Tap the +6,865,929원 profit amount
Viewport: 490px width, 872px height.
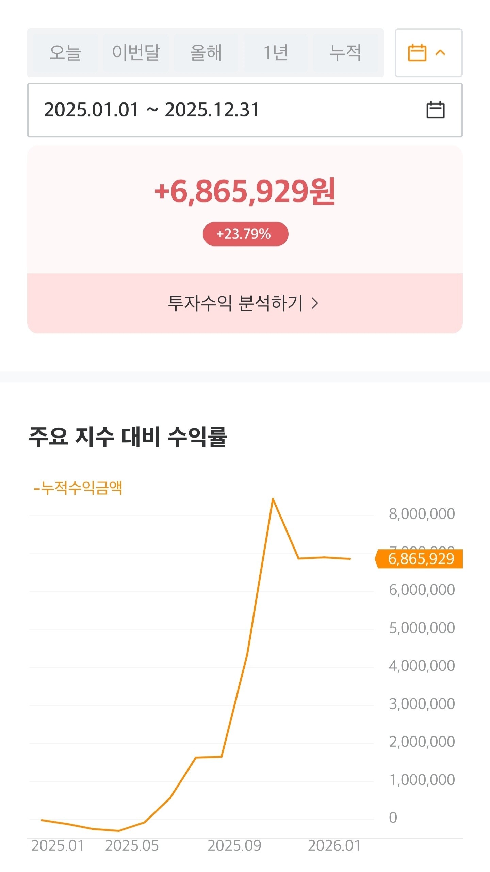[245, 192]
